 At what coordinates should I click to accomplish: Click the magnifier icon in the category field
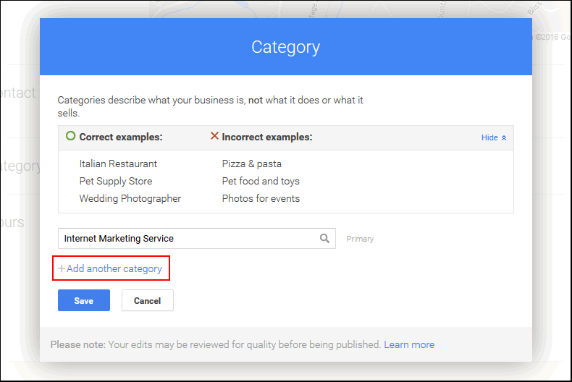tap(324, 239)
